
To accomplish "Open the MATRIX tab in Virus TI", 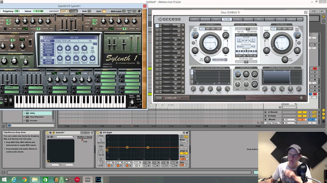I will coord(248,19).
